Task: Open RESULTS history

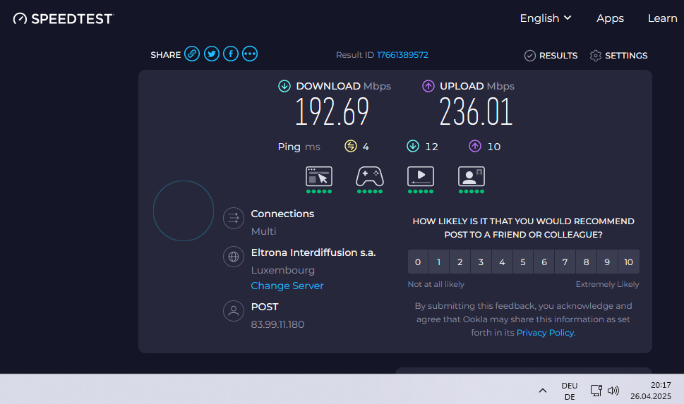Action: [x=551, y=56]
